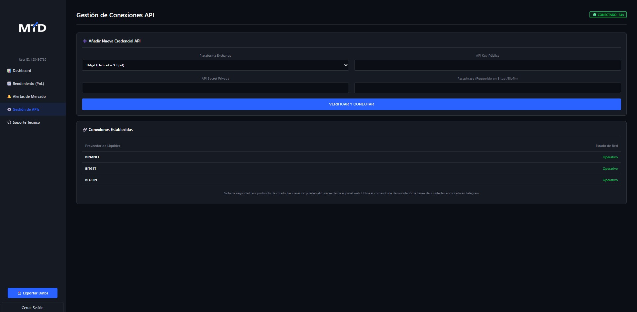The width and height of the screenshot is (637, 312).
Task: Open the Dashboard menu item
Action: pyautogui.click(x=22, y=71)
